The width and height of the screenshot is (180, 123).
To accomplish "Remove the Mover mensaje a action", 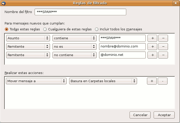I will (x=162, y=81).
